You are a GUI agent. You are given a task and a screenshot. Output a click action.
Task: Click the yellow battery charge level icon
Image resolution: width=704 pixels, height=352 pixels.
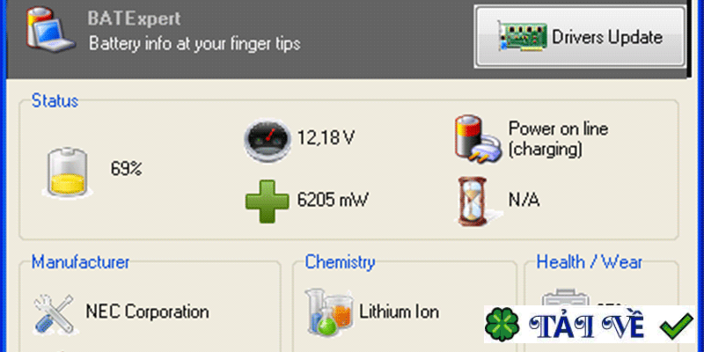[68, 172]
